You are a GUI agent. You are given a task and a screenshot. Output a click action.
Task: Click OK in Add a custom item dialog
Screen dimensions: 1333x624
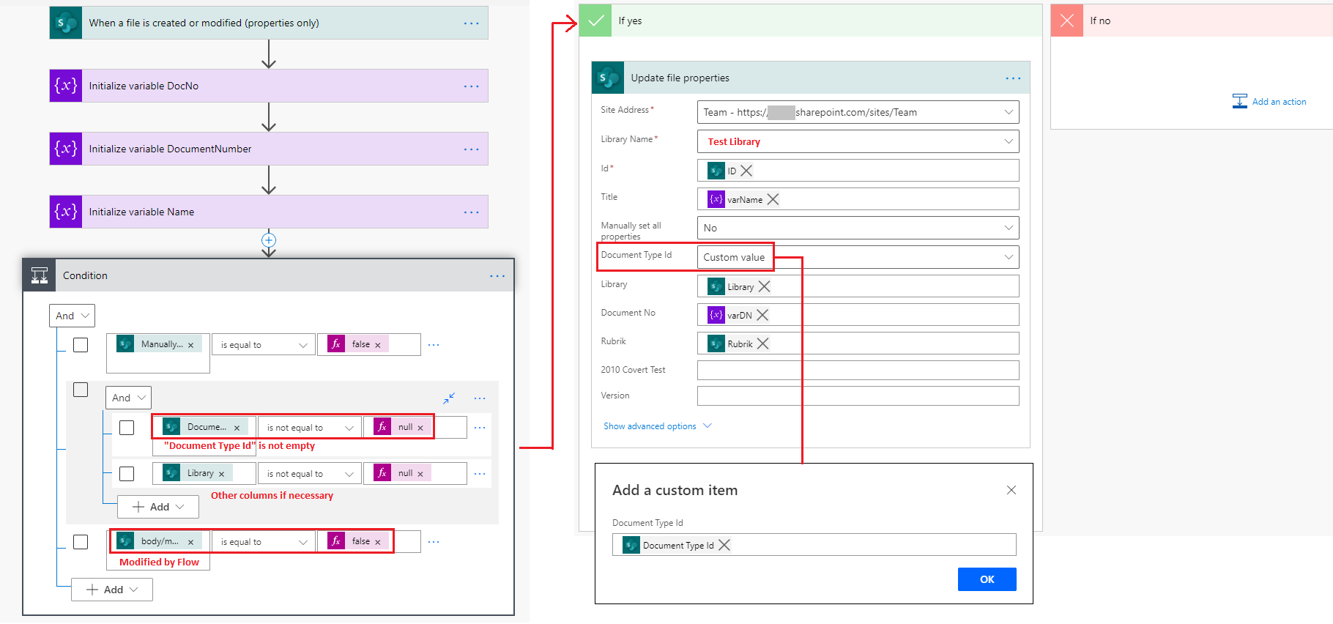point(987,579)
